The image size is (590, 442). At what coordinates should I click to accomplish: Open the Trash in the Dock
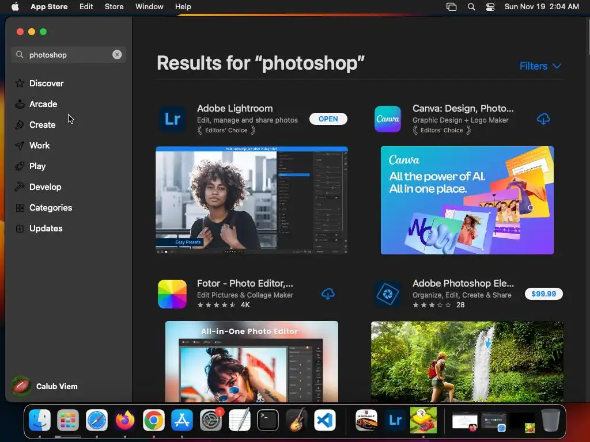[550, 420]
